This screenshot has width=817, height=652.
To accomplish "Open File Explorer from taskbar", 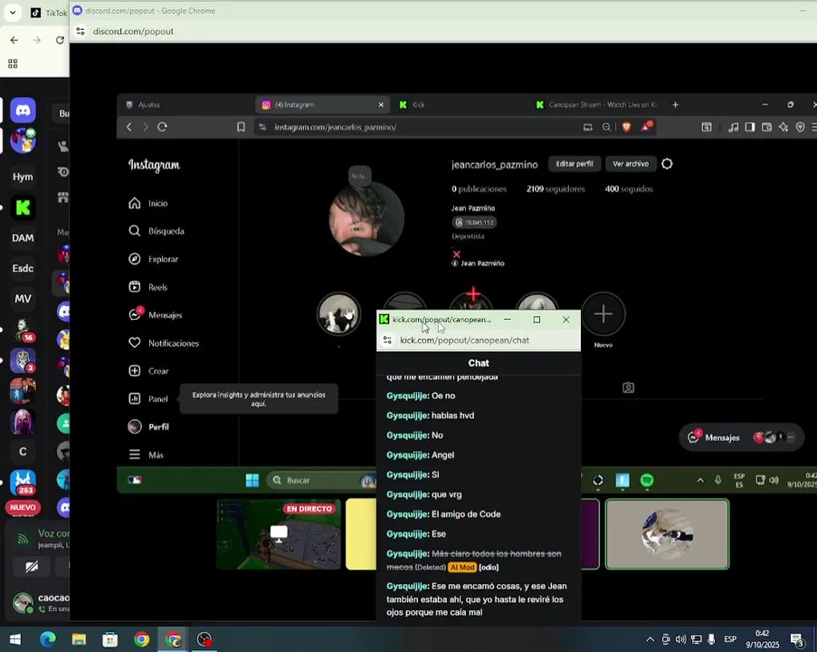I will (x=79, y=639).
